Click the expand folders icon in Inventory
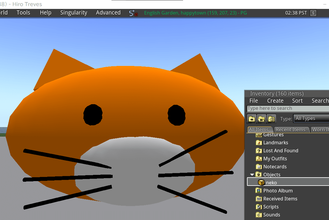Screen dimensions: 329x220 pos(262,119)
